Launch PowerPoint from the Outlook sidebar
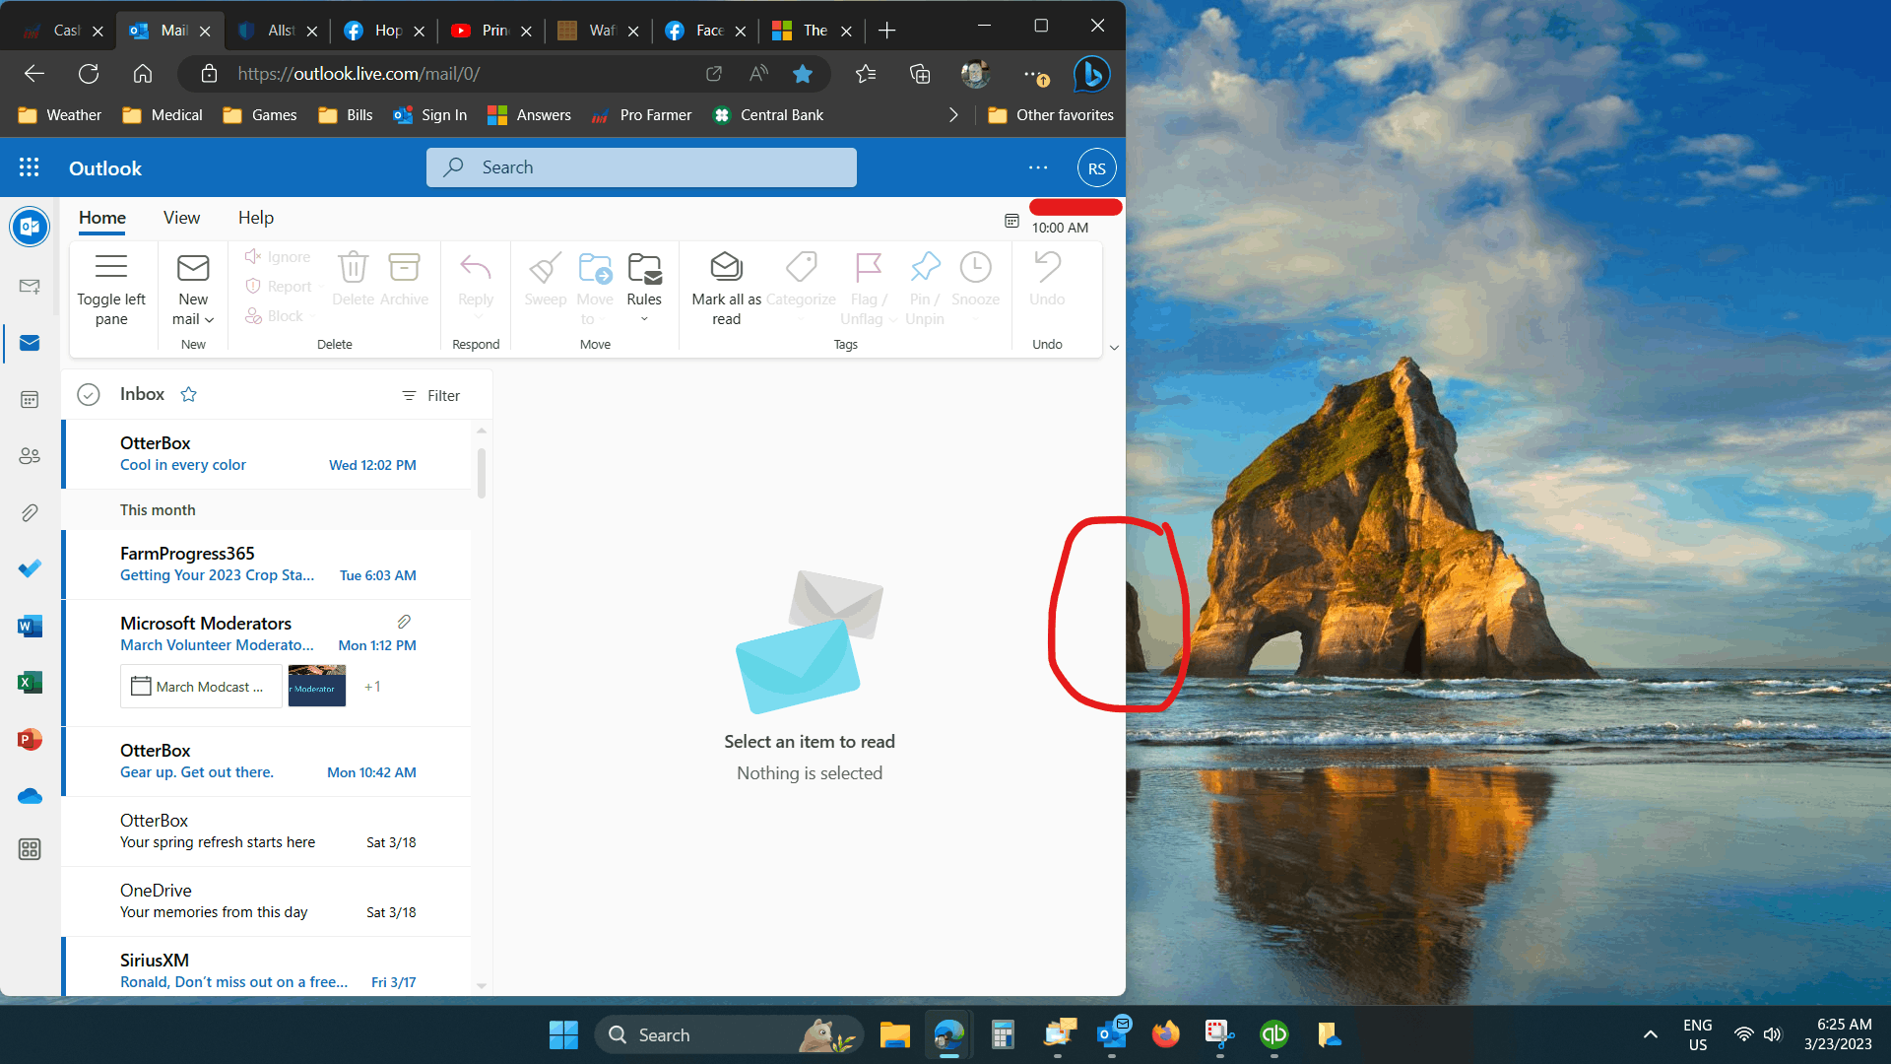The height and width of the screenshot is (1064, 1891). click(x=30, y=739)
